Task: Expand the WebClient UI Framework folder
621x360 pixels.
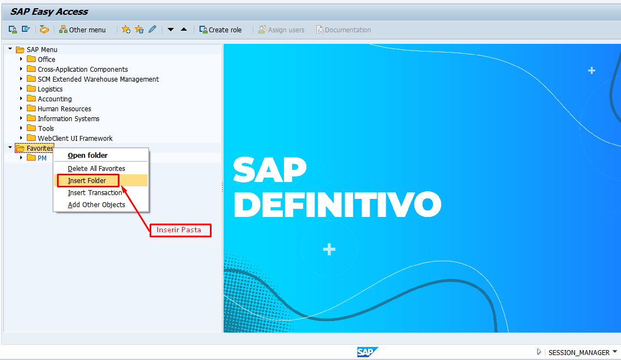Action: pos(21,138)
